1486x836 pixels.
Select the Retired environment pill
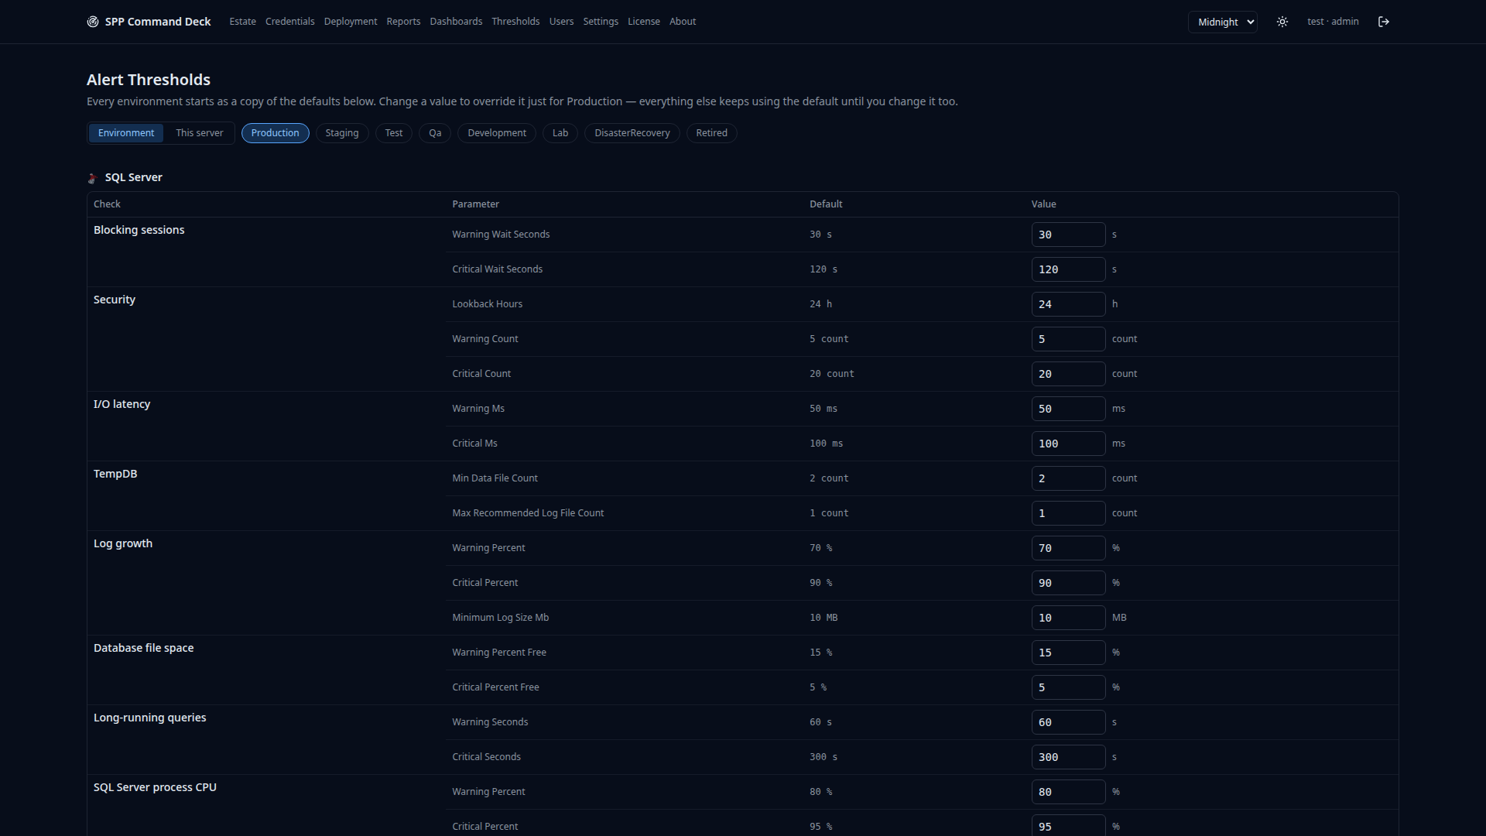pyautogui.click(x=711, y=133)
